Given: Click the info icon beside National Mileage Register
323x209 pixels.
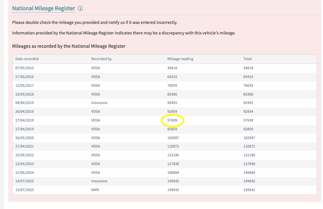Looking at the screenshot, I should (80, 8).
